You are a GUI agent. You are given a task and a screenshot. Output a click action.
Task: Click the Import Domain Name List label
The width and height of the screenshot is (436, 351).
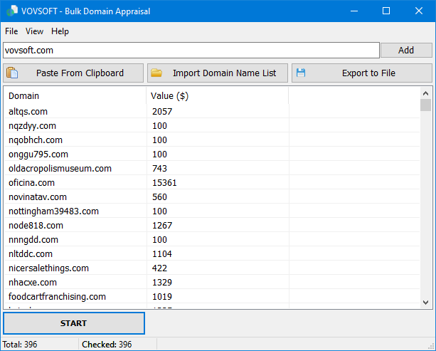(x=224, y=73)
